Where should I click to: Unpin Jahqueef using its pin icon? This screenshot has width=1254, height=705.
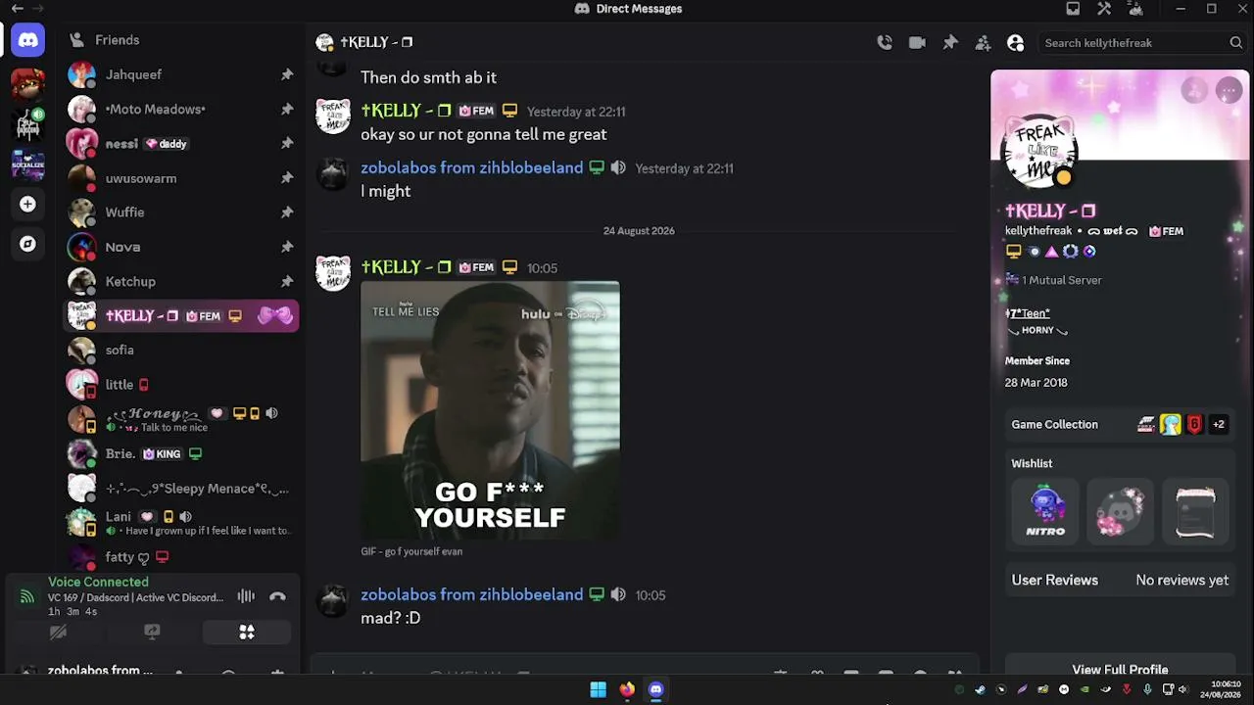(x=287, y=74)
